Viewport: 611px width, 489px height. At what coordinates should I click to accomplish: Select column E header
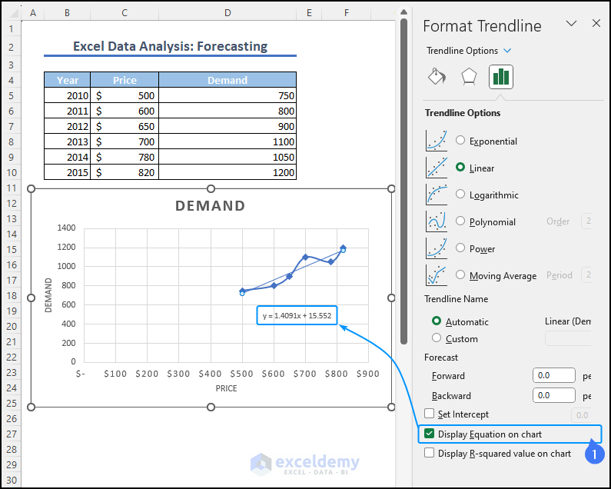tap(309, 13)
